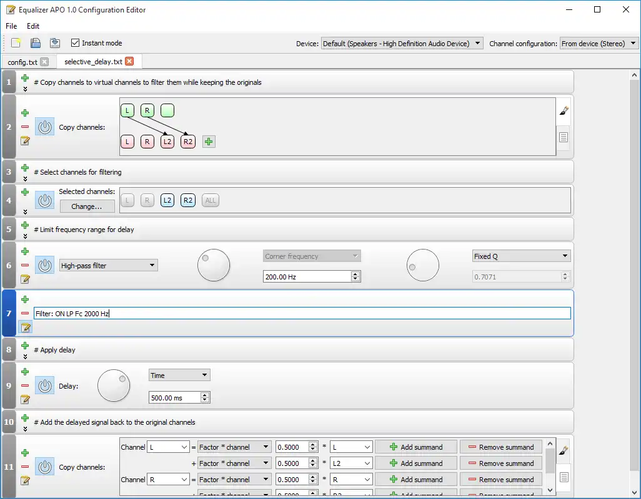Click first Add summand button
This screenshot has height=499, width=641.
(416, 447)
